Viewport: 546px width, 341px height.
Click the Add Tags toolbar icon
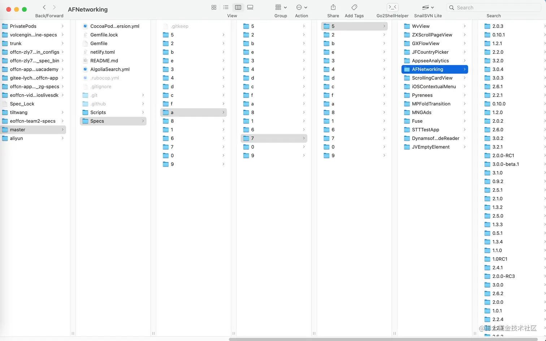click(354, 7)
